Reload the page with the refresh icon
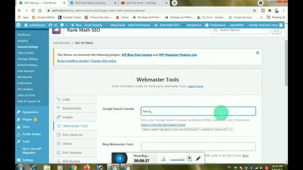 click(x=33, y=10)
